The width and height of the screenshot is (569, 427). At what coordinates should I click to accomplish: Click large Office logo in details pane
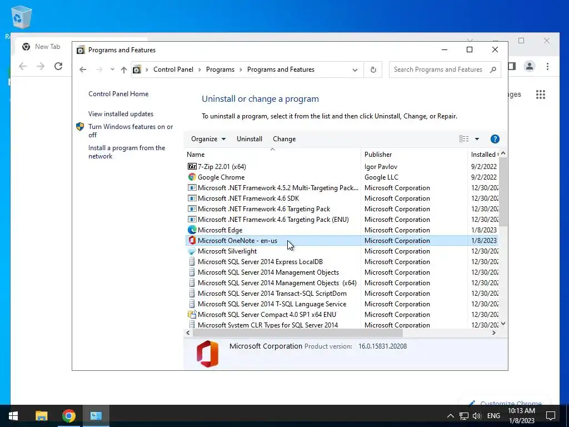coord(208,354)
